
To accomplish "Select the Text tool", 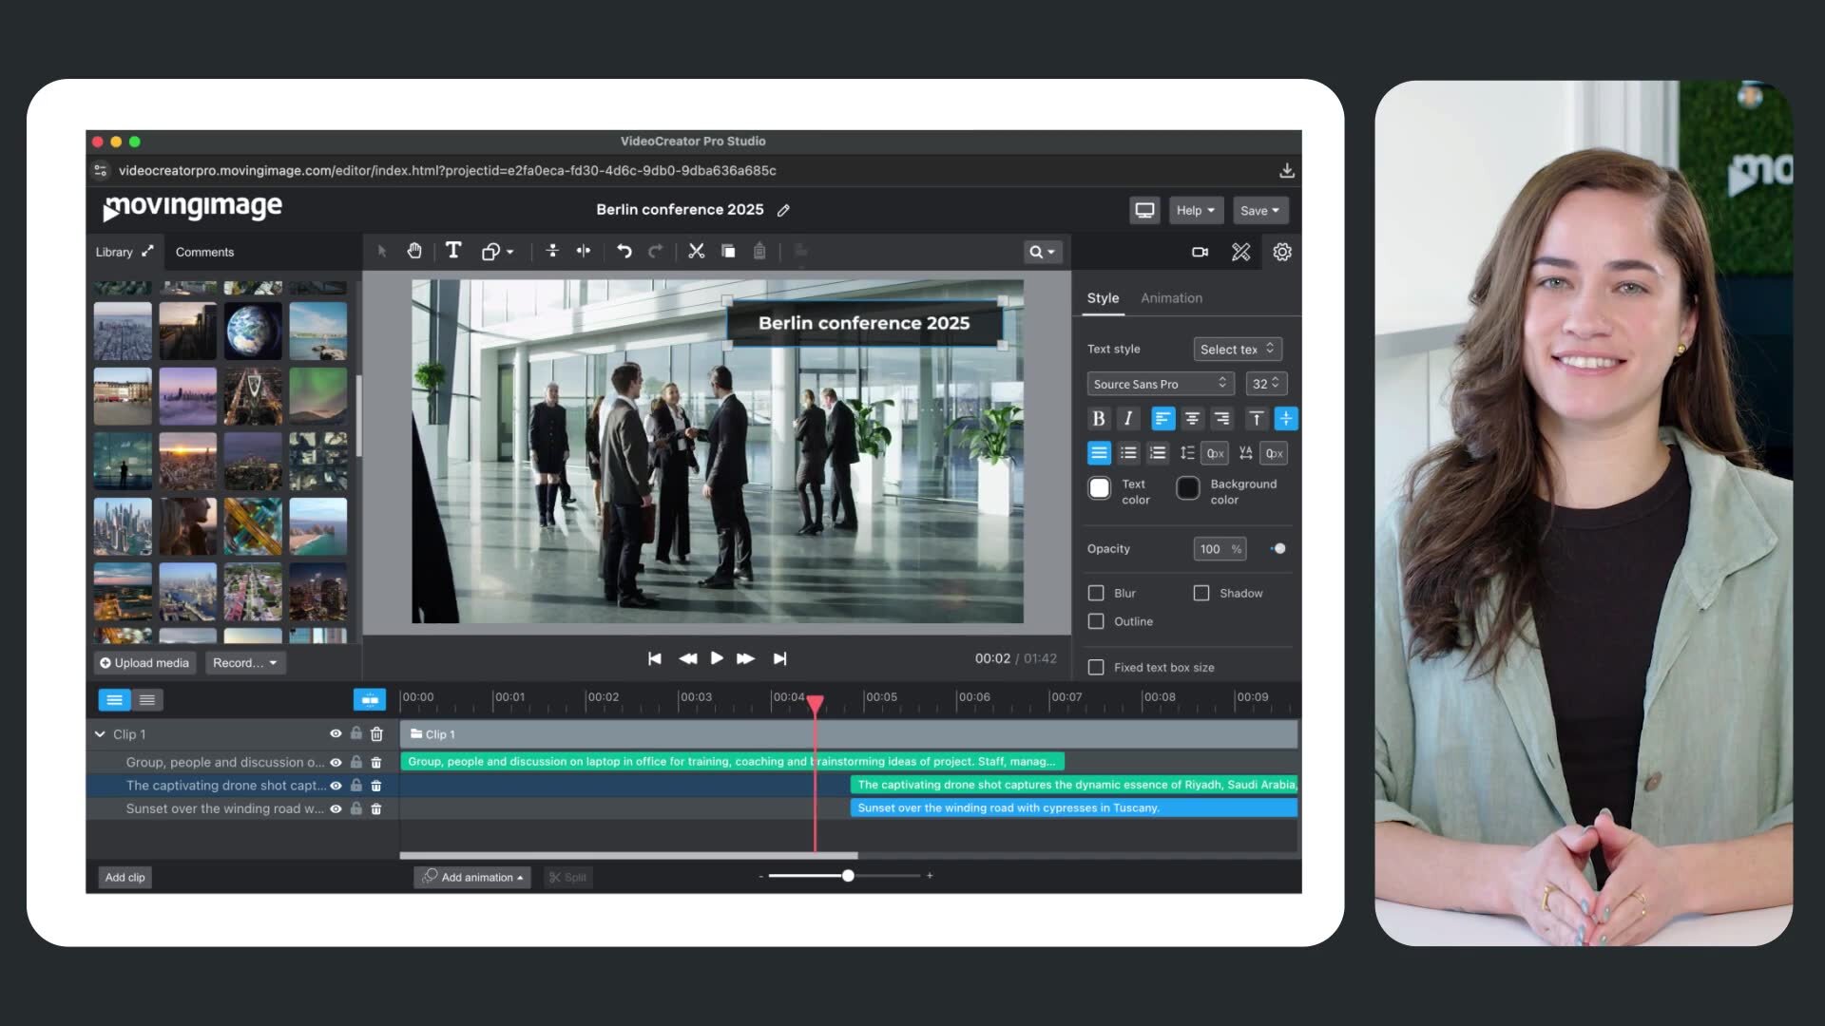I will pos(453,251).
